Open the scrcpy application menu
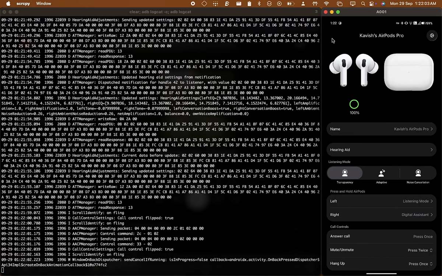The image size is (442, 276). pos(23,4)
